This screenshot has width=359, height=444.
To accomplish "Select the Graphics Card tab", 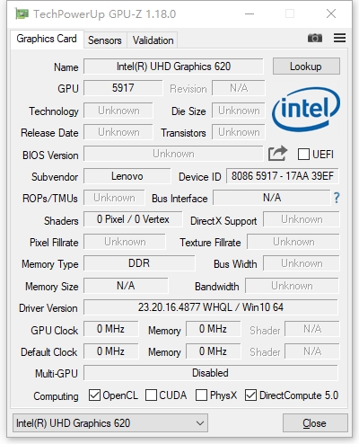I will (47, 39).
